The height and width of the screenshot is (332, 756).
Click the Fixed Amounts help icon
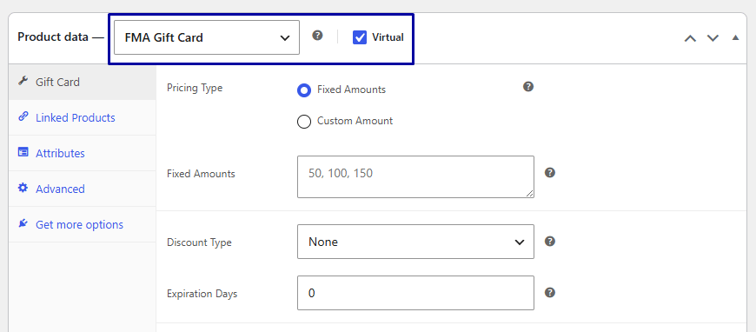(550, 173)
